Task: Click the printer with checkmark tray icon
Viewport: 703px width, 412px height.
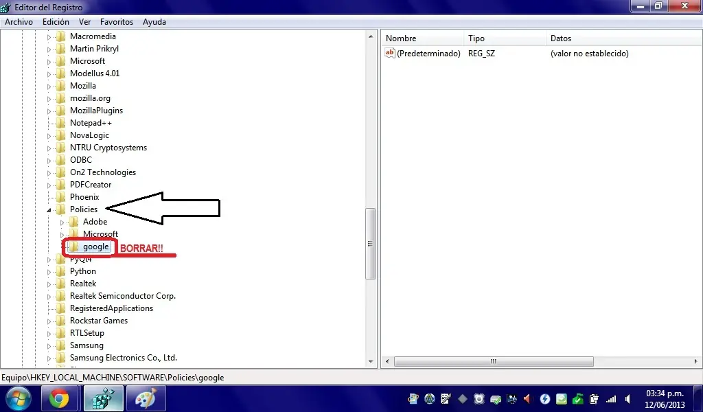Action: coord(496,398)
